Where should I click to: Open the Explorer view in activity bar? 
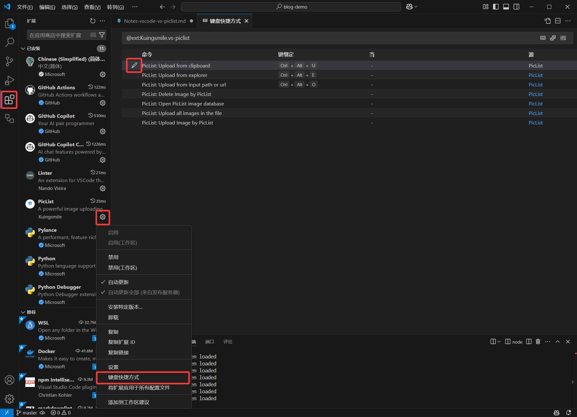click(x=10, y=23)
